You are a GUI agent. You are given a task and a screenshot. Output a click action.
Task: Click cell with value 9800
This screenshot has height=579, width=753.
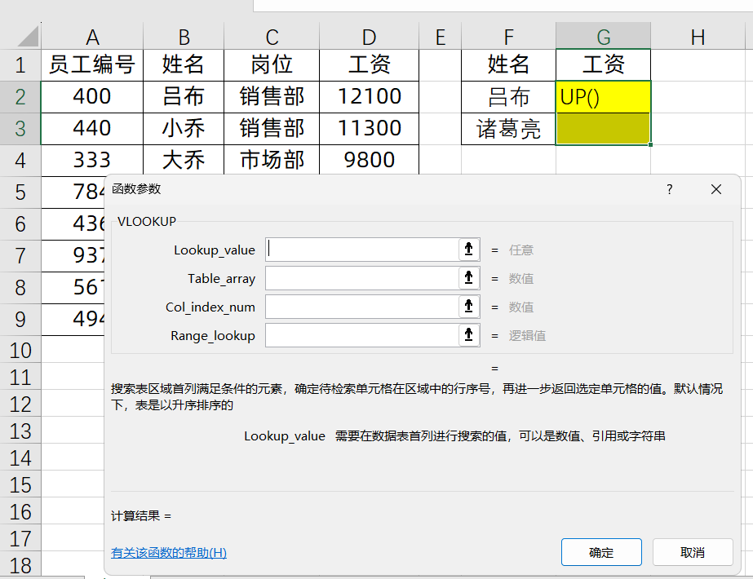[x=369, y=161]
